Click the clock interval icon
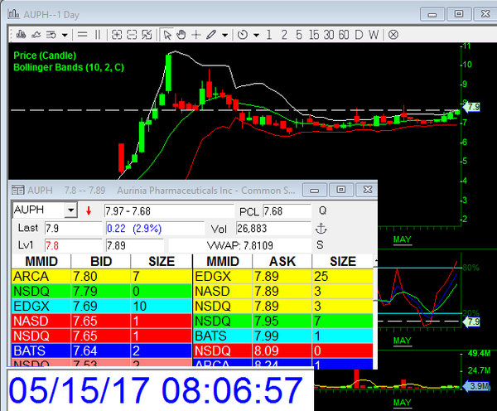497x411 pixels. coord(243,34)
